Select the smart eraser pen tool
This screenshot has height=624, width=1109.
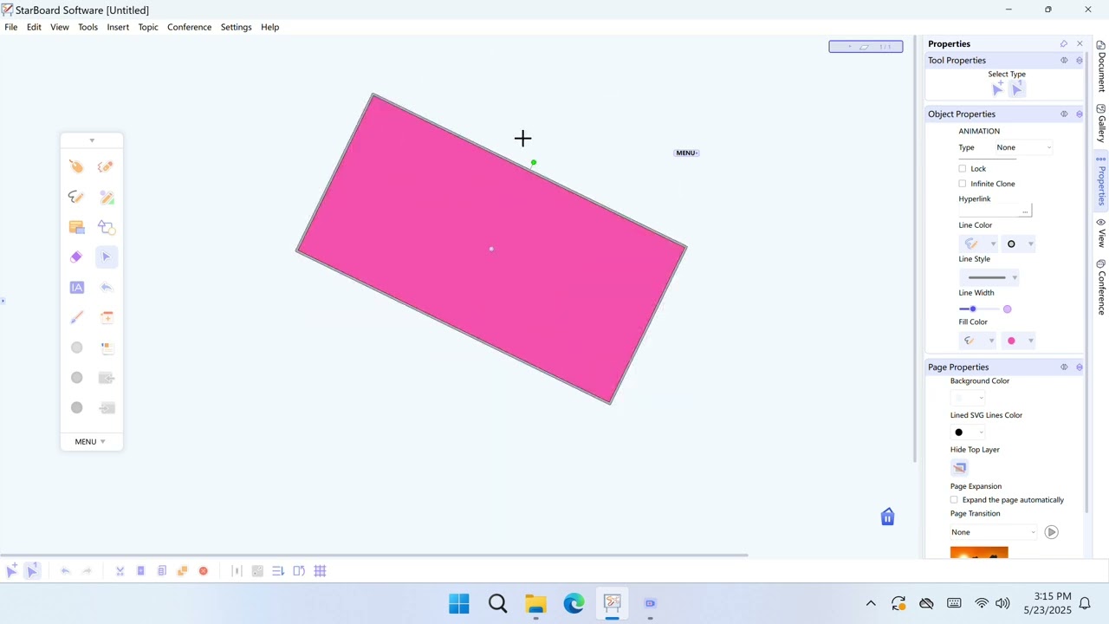tap(107, 166)
